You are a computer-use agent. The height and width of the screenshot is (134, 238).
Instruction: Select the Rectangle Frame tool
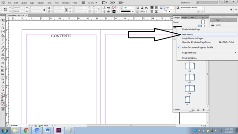point(3,55)
